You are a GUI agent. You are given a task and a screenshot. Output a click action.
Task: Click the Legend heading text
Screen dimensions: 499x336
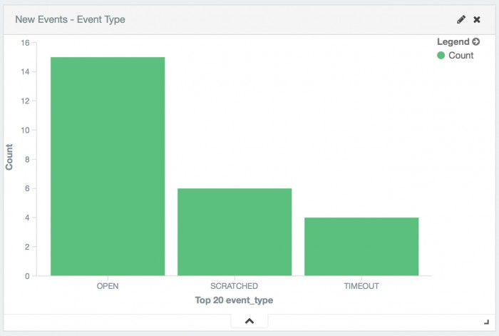(453, 42)
